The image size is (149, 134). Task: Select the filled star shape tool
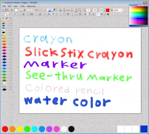pos(49,14)
